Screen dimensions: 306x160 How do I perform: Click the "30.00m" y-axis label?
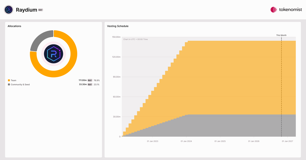(117, 117)
